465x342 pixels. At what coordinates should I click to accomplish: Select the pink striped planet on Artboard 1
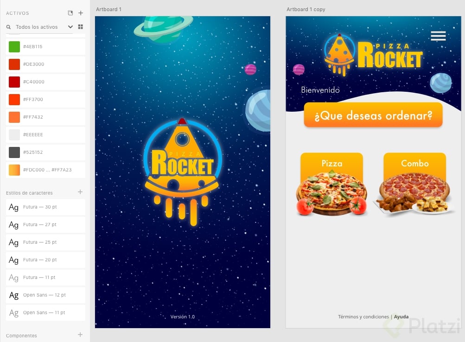(x=251, y=70)
